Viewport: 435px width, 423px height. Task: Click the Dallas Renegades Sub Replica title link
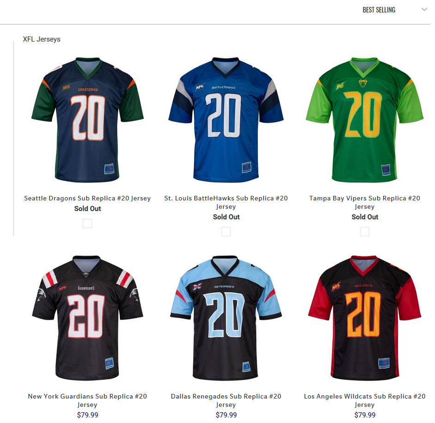tap(226, 400)
